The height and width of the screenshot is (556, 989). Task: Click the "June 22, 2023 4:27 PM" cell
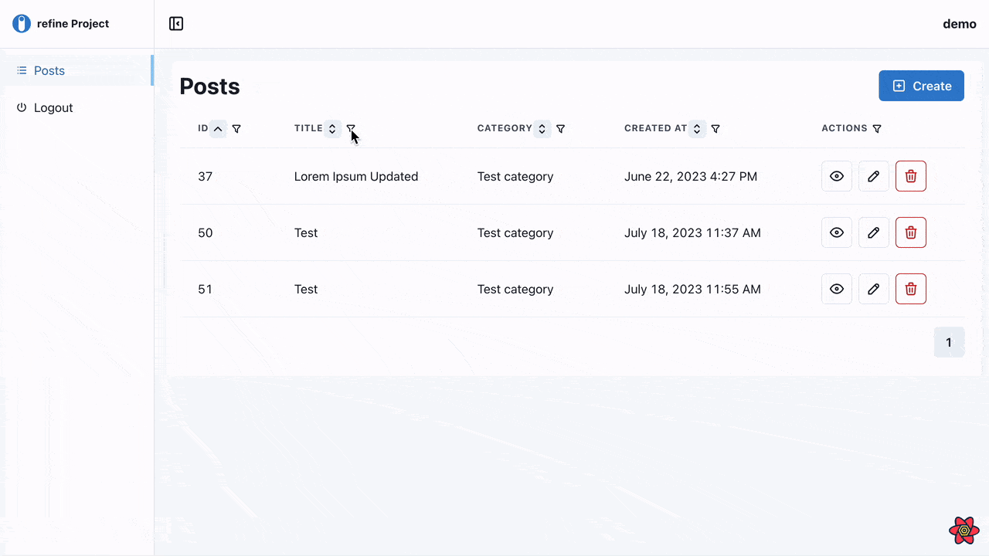pyautogui.click(x=691, y=176)
